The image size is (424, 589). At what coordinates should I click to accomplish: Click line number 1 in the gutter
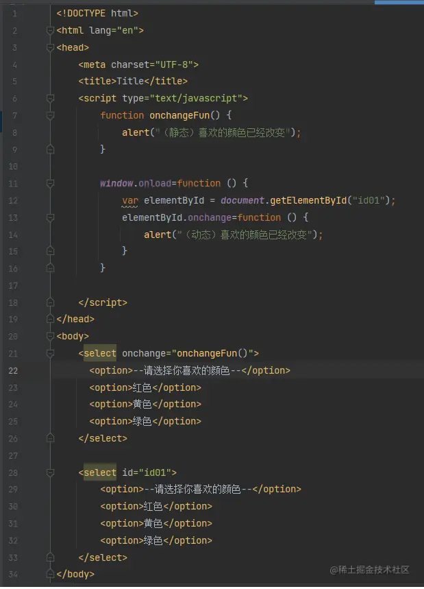pos(14,14)
